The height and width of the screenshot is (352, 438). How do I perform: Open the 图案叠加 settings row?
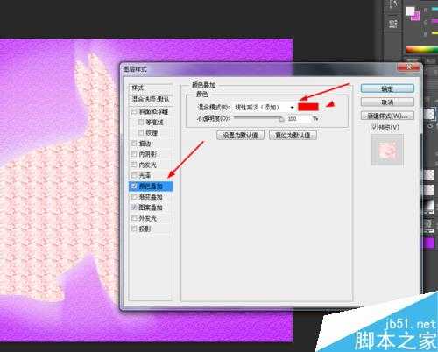click(x=151, y=208)
